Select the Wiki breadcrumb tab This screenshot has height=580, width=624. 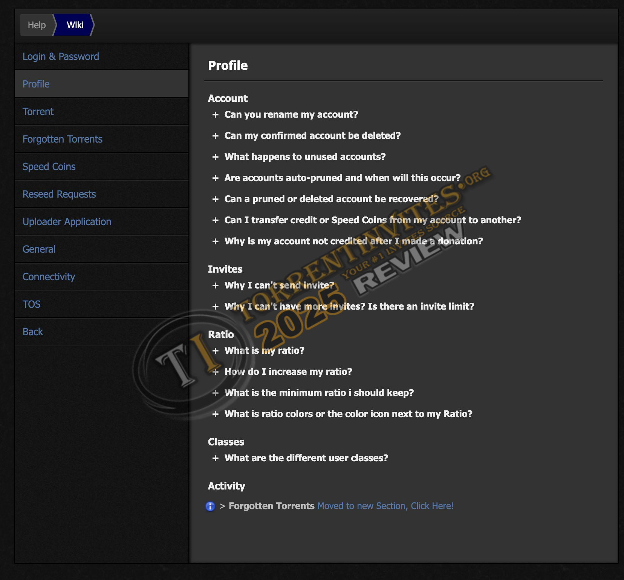(75, 25)
